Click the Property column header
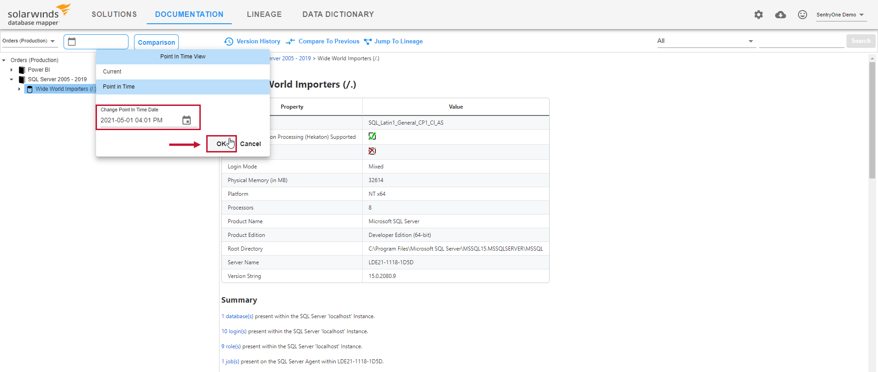The height and width of the screenshot is (372, 878). click(x=292, y=107)
